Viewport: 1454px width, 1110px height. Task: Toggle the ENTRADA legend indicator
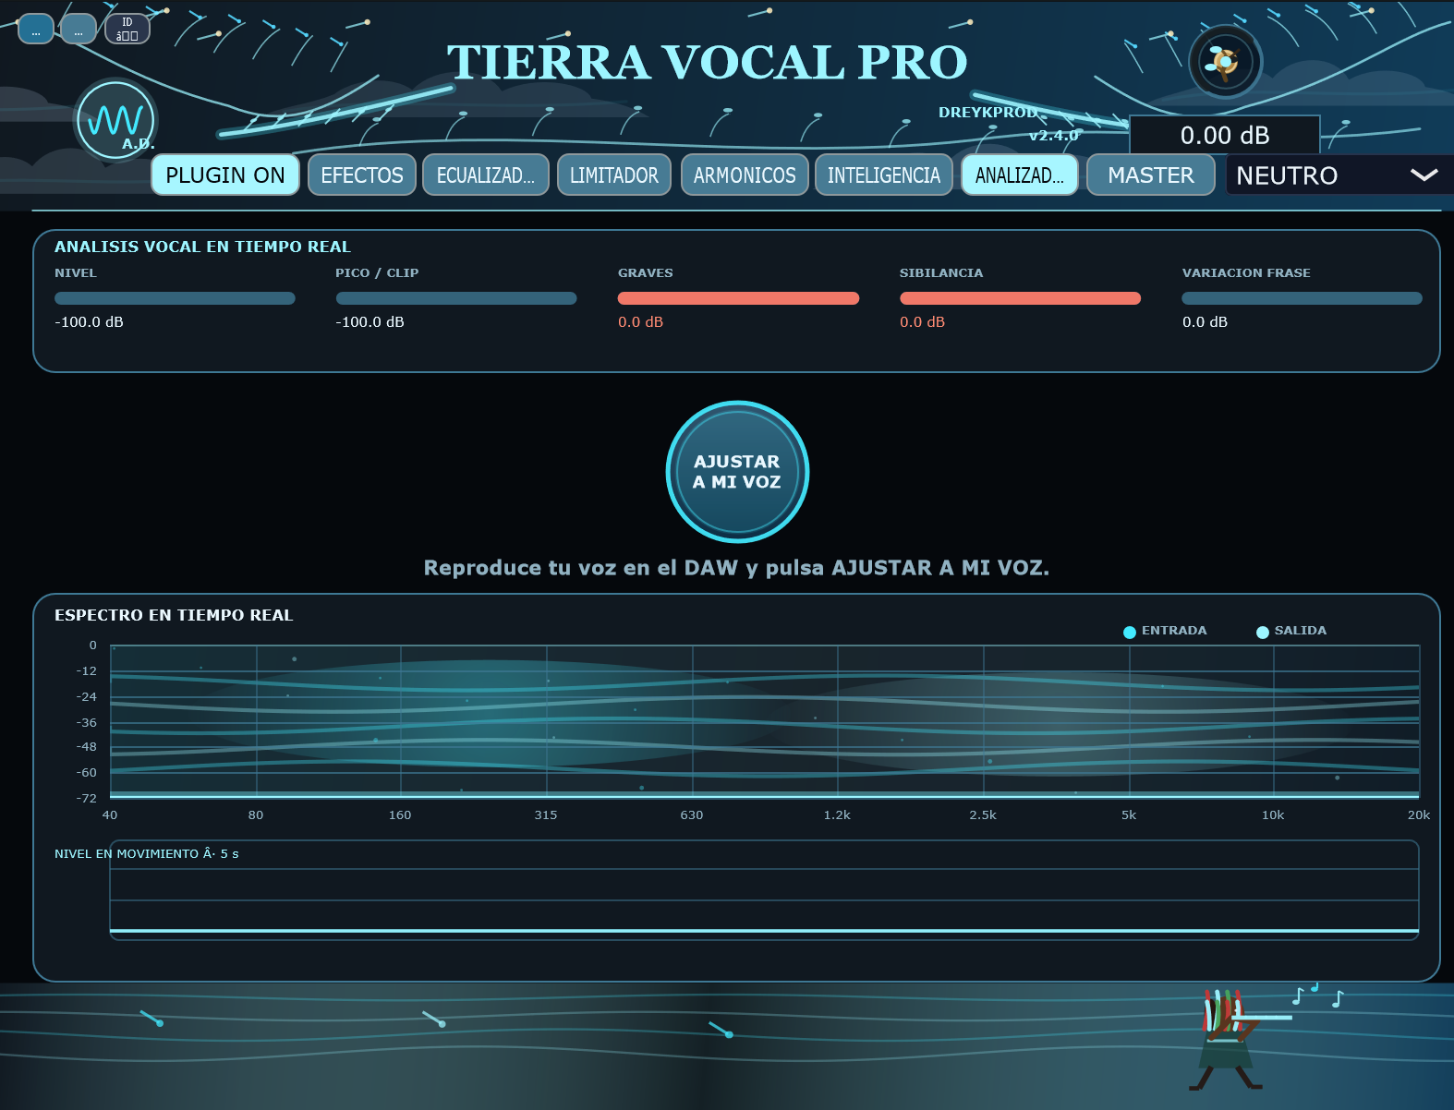click(1129, 632)
